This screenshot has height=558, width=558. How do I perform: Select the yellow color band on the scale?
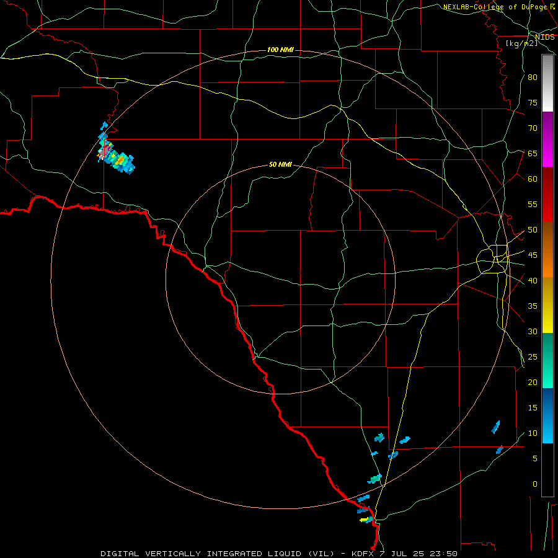[547, 305]
